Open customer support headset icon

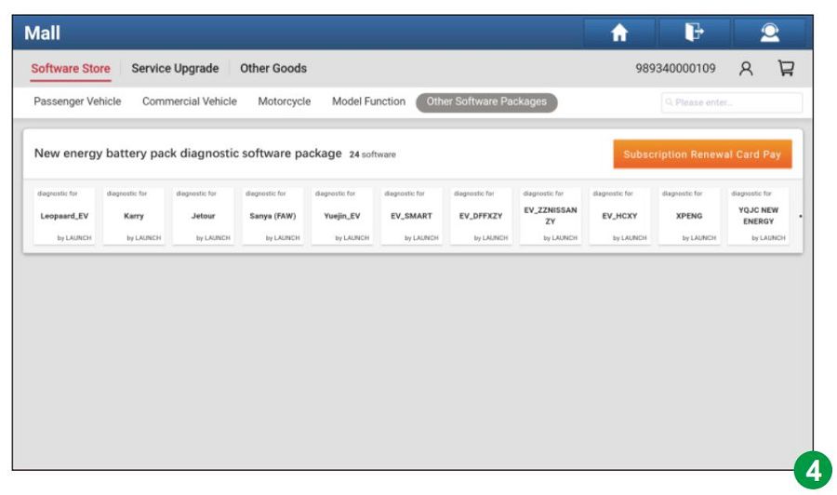[769, 33]
